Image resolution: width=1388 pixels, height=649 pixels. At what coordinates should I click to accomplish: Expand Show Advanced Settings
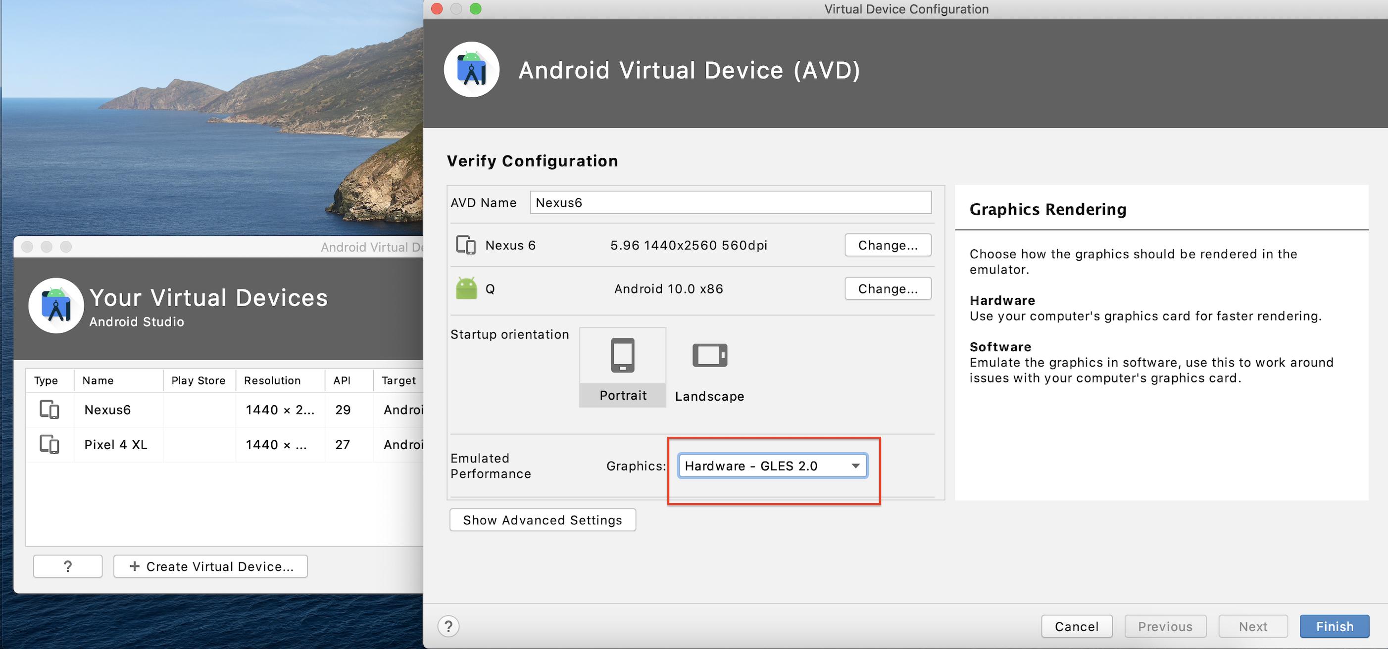click(542, 520)
